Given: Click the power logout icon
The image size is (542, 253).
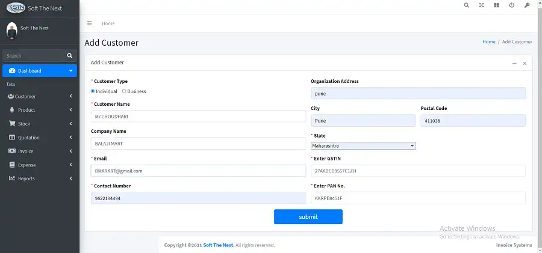Looking at the screenshot, I should pyautogui.click(x=511, y=5).
